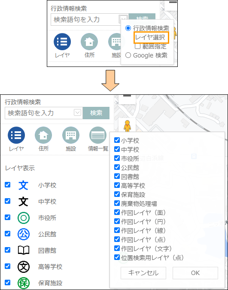Open the search options dropdown arrow in lower panel

(x=77, y=112)
